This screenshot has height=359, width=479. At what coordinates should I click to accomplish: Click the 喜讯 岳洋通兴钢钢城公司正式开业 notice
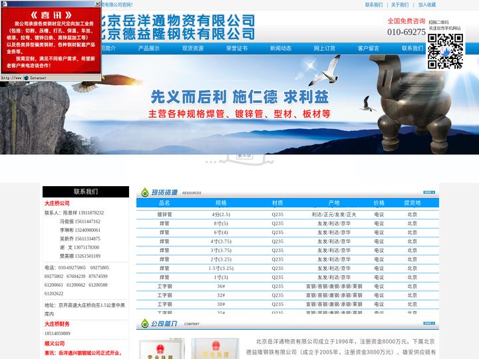(83, 353)
